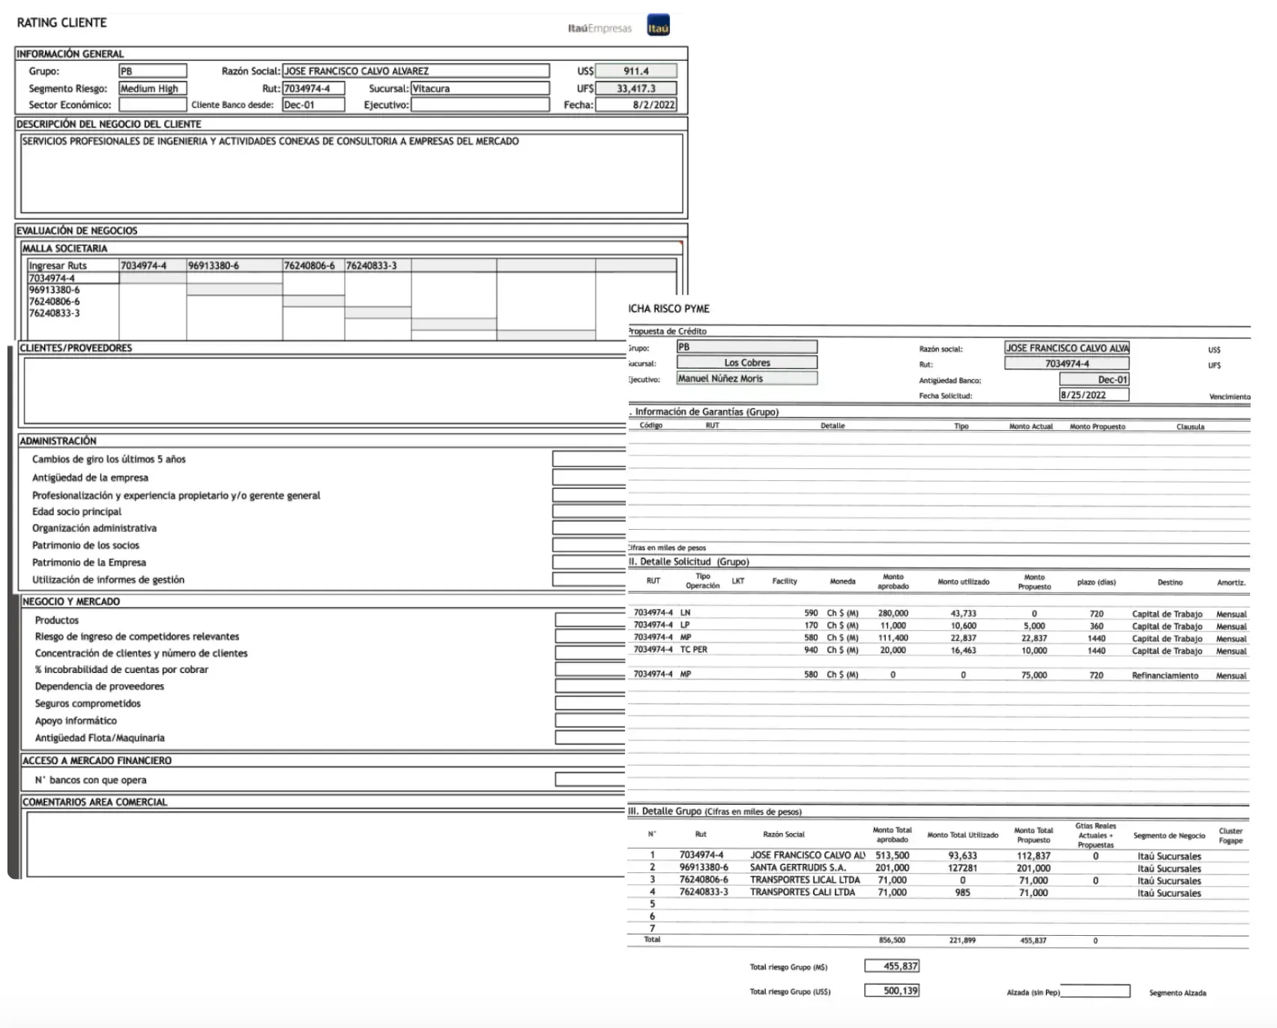Click the Refinanciamiento destino cell
Image resolution: width=1277 pixels, height=1028 pixels.
pos(1165,675)
